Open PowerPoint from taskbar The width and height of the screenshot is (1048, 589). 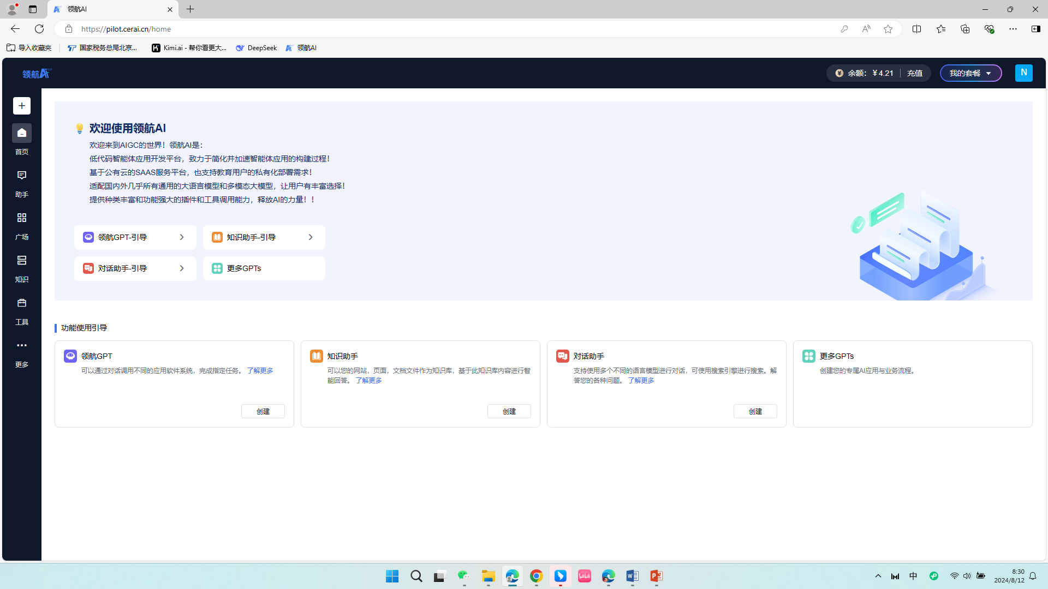point(657,576)
